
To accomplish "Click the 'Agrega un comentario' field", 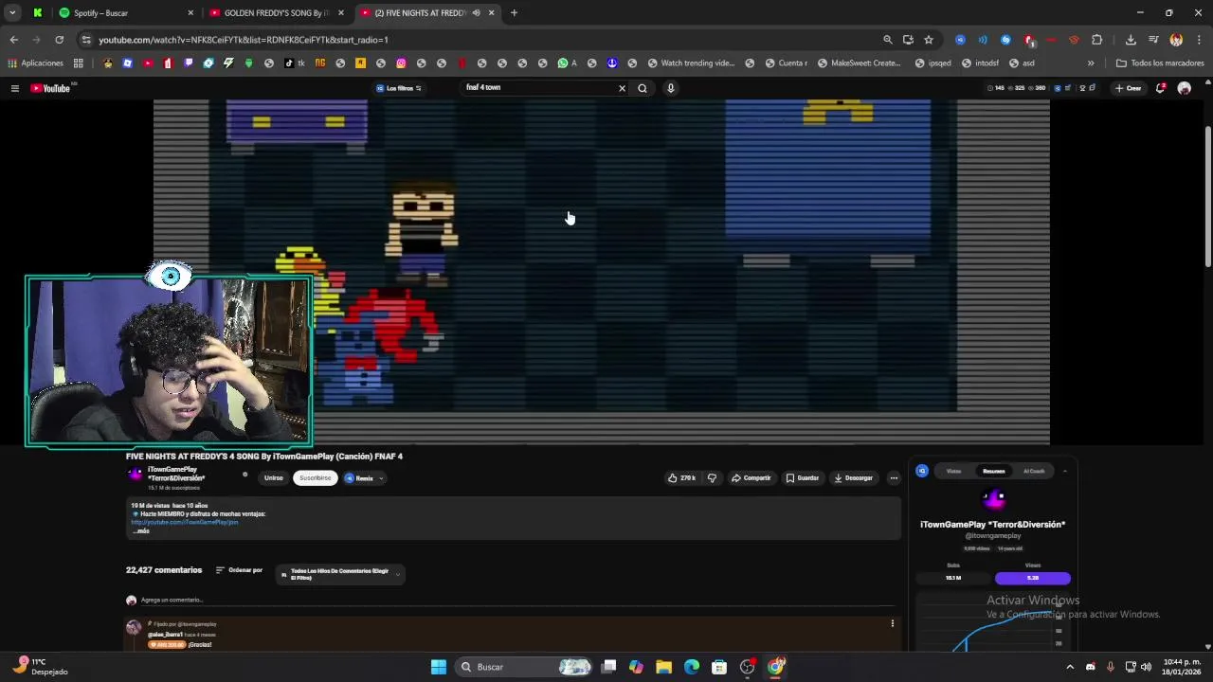I will pyautogui.click(x=516, y=601).
